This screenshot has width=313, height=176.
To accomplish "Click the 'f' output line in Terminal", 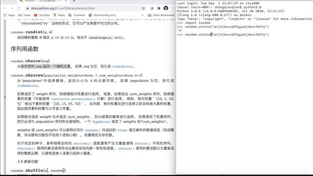I will (179, 30).
